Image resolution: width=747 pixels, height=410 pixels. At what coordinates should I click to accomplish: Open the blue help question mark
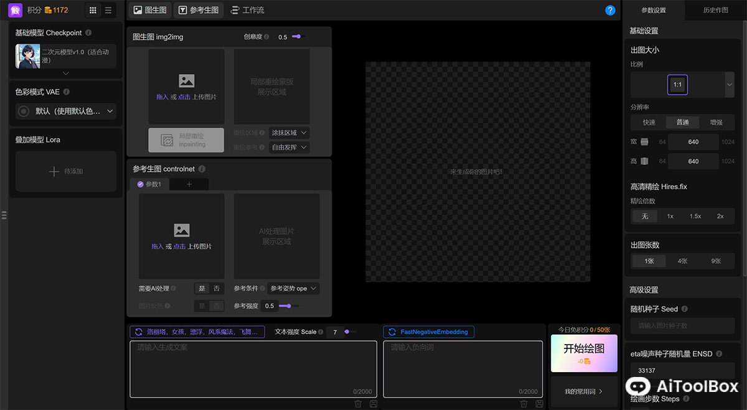610,10
